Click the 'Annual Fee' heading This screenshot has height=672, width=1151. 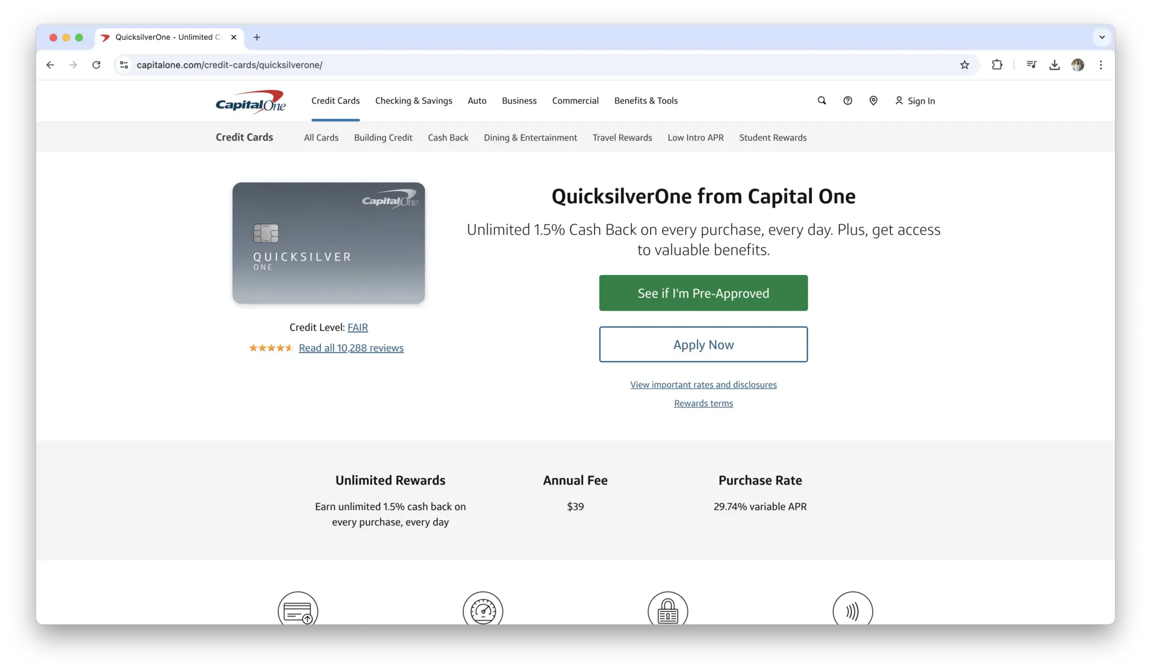(575, 480)
